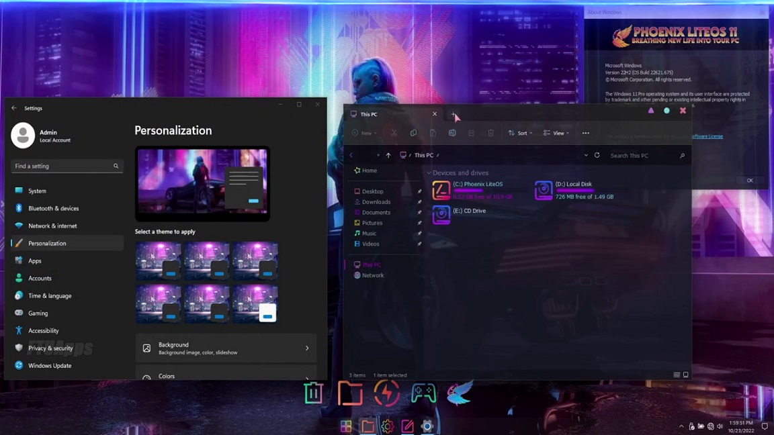Click the search magnifier in Settings
This screenshot has height=435, width=774.
tap(116, 166)
